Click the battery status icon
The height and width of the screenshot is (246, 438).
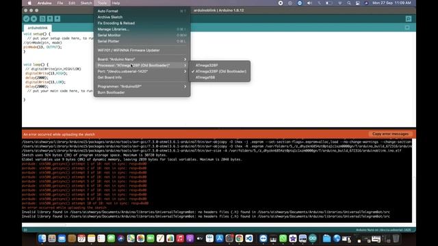[x=329, y=3]
